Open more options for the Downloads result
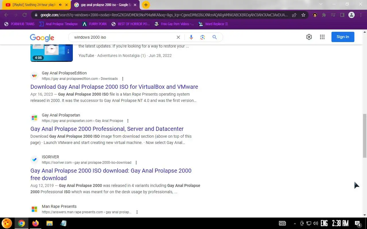Viewport: 367px width, 229px height. click(123, 79)
